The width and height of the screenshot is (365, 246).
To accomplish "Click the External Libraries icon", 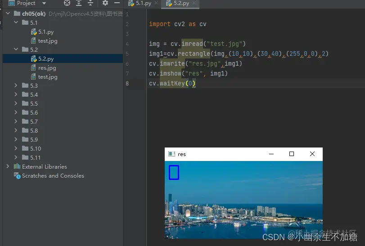I will [17, 166].
